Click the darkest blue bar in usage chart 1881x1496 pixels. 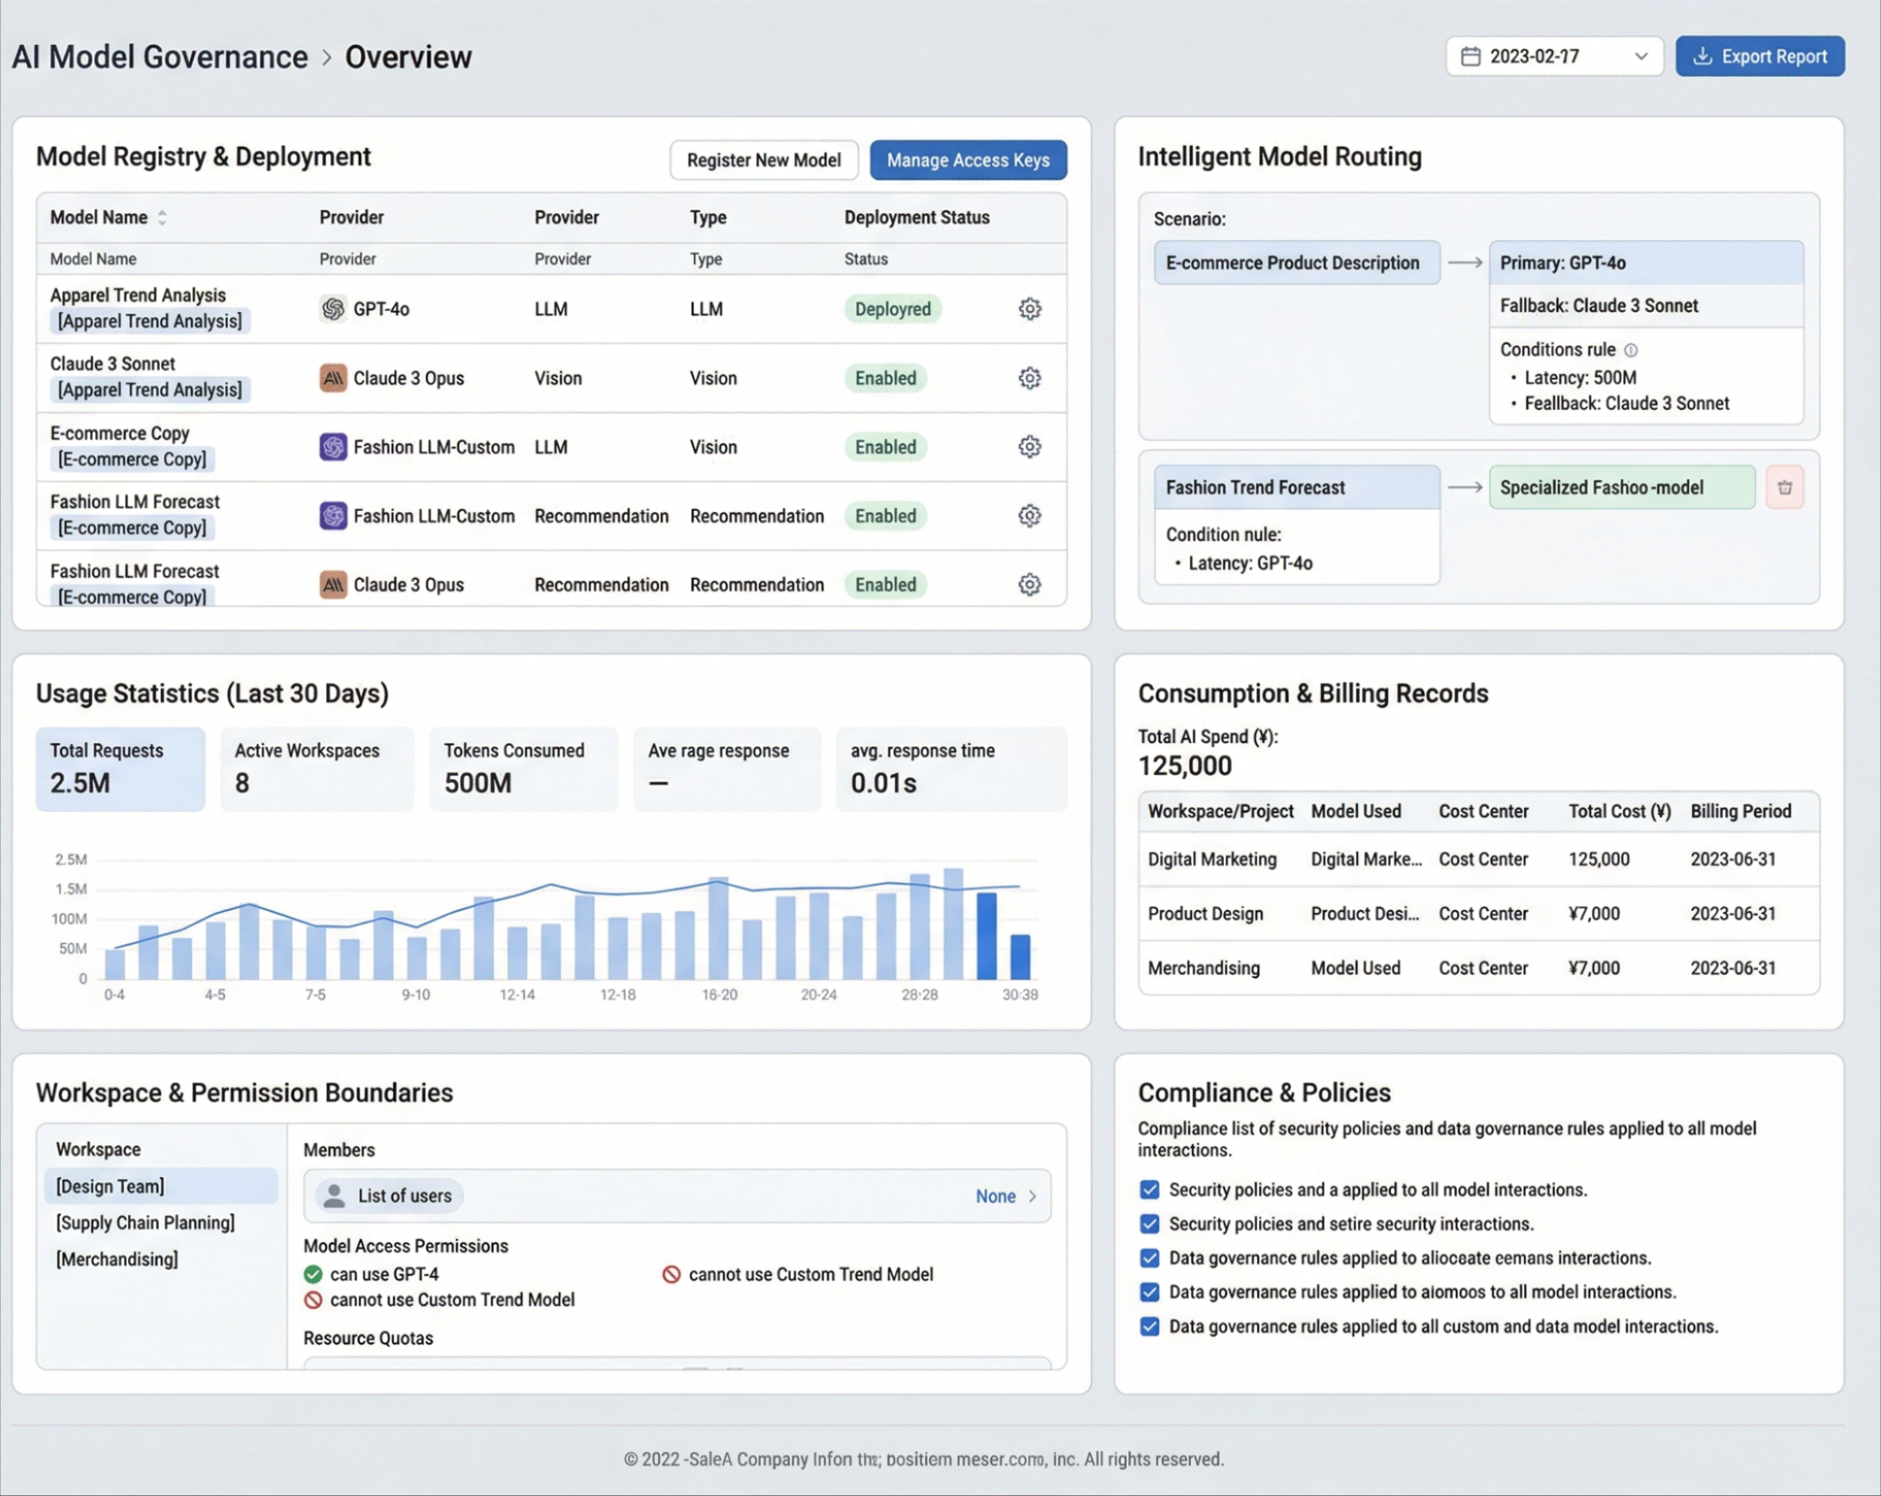[x=986, y=935]
